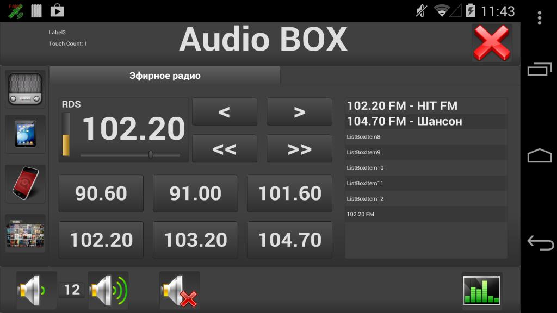Tune up one step with > button
The width and height of the screenshot is (557, 313).
(x=299, y=112)
